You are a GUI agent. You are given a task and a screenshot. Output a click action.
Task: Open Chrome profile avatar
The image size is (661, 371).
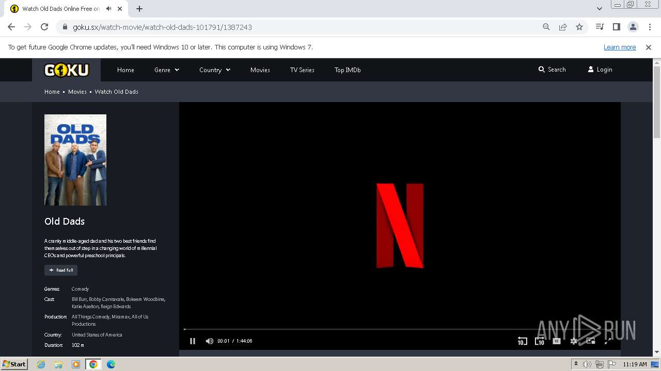633,27
